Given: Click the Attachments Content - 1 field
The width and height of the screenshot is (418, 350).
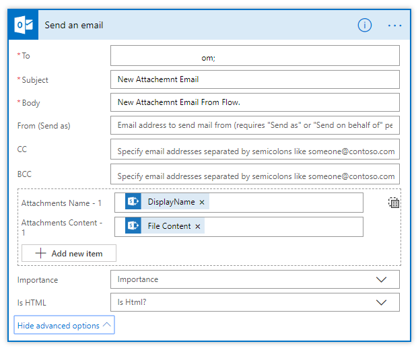Looking at the screenshot, I should point(239,227).
